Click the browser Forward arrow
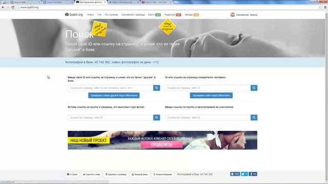Screen dimensions: 328x184 point(8,7)
